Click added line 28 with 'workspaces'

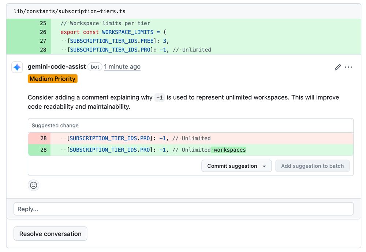tap(191, 150)
